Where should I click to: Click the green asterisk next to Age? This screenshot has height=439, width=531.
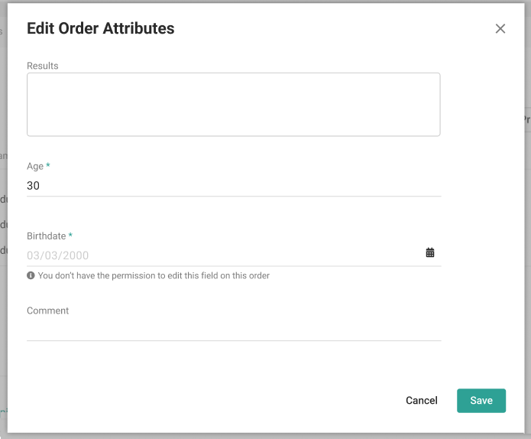(48, 166)
